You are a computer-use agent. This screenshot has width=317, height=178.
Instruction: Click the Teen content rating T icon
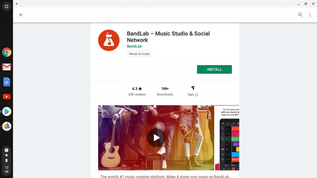click(193, 88)
